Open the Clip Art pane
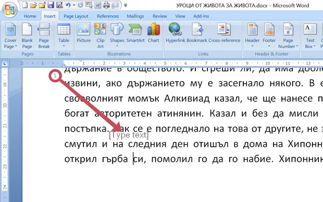 pos(101,35)
